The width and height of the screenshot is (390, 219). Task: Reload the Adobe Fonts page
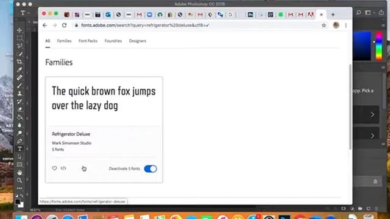pyautogui.click(x=64, y=26)
